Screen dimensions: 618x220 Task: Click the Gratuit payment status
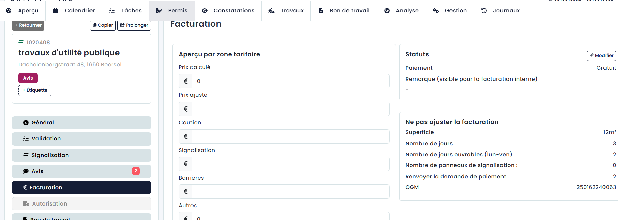(x=606, y=68)
